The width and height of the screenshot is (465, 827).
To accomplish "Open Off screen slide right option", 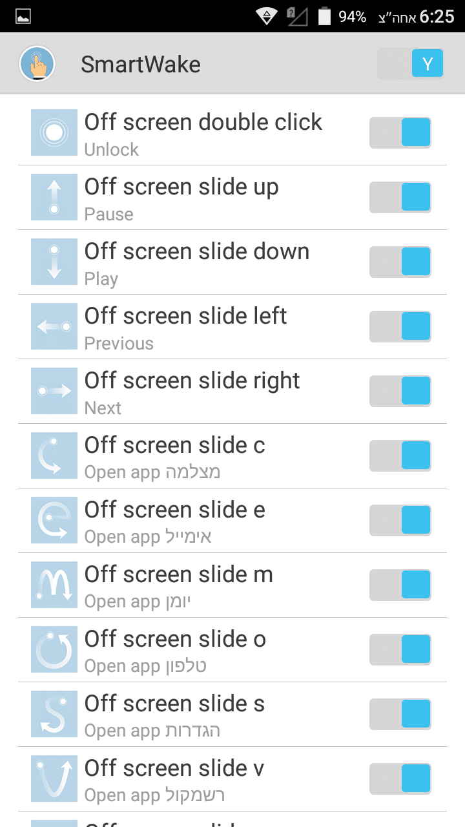I will click(x=192, y=392).
